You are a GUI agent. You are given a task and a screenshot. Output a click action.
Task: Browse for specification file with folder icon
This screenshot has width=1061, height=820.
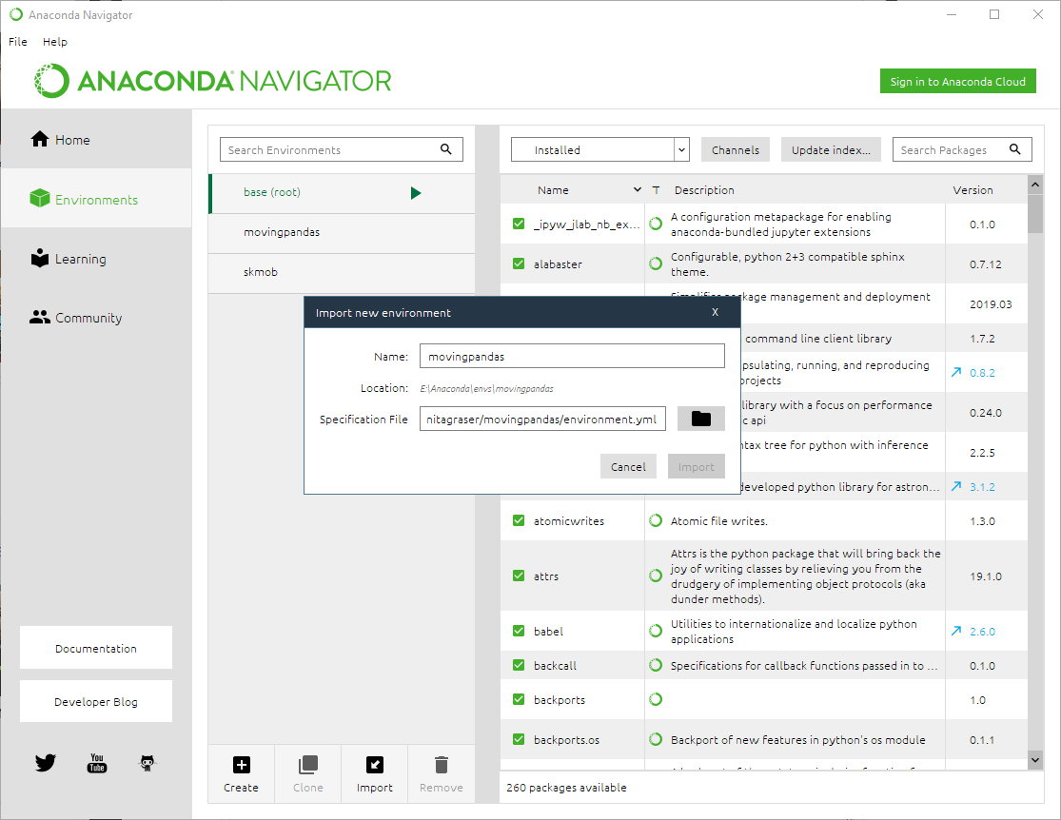701,419
